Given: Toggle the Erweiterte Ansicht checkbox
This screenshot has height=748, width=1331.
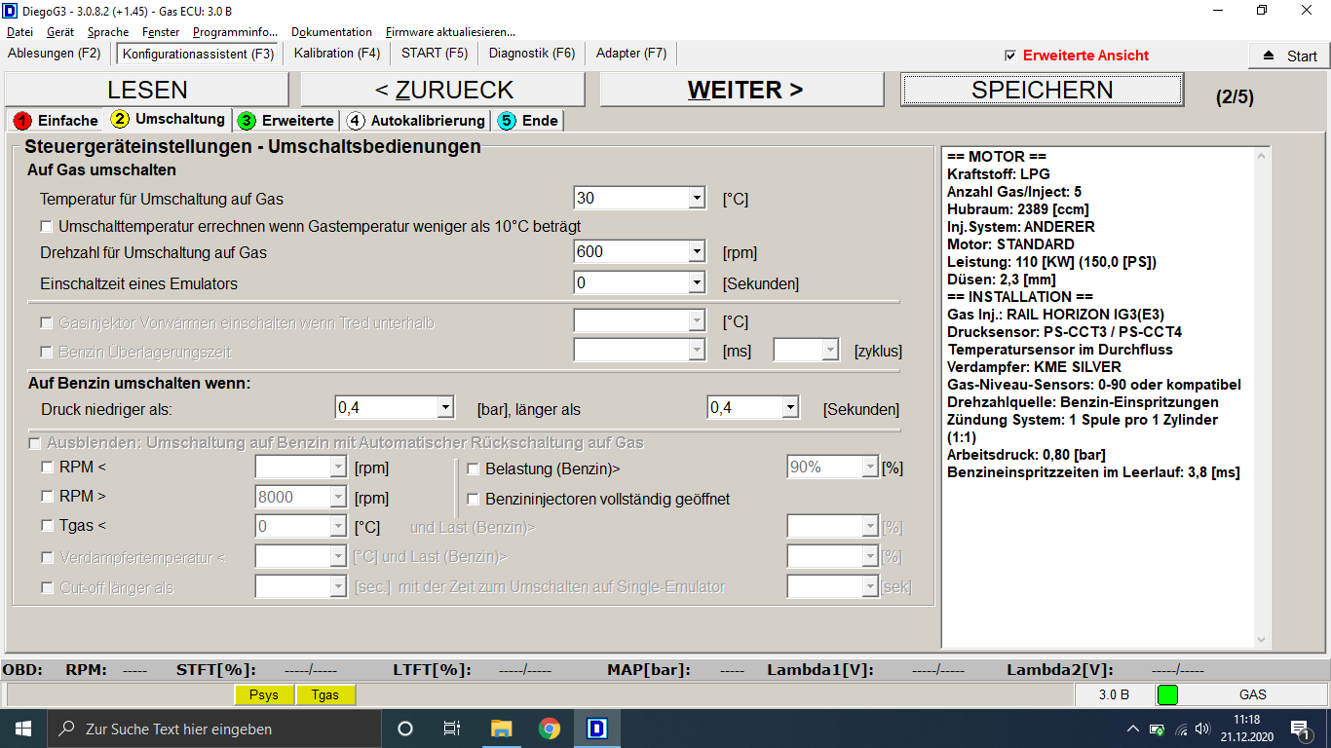Looking at the screenshot, I should pos(1010,56).
